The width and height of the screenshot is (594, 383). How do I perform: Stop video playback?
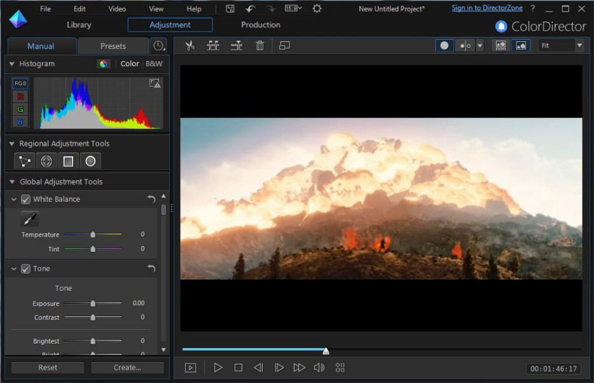point(238,368)
